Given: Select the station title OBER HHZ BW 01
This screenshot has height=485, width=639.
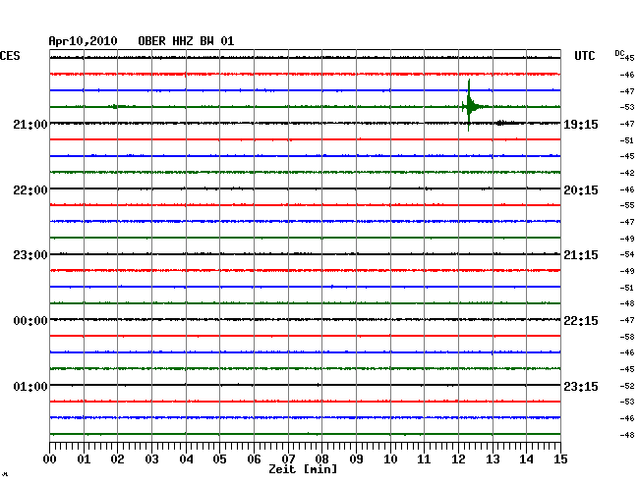Looking at the screenshot, I should (x=186, y=41).
